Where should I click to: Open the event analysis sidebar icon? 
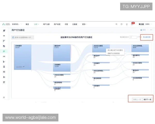(x=4, y=30)
